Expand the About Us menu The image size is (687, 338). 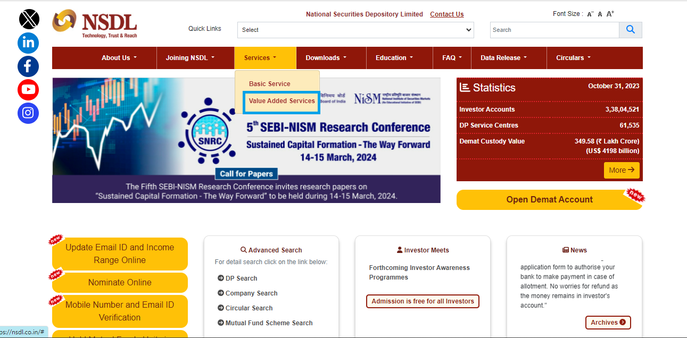119,58
